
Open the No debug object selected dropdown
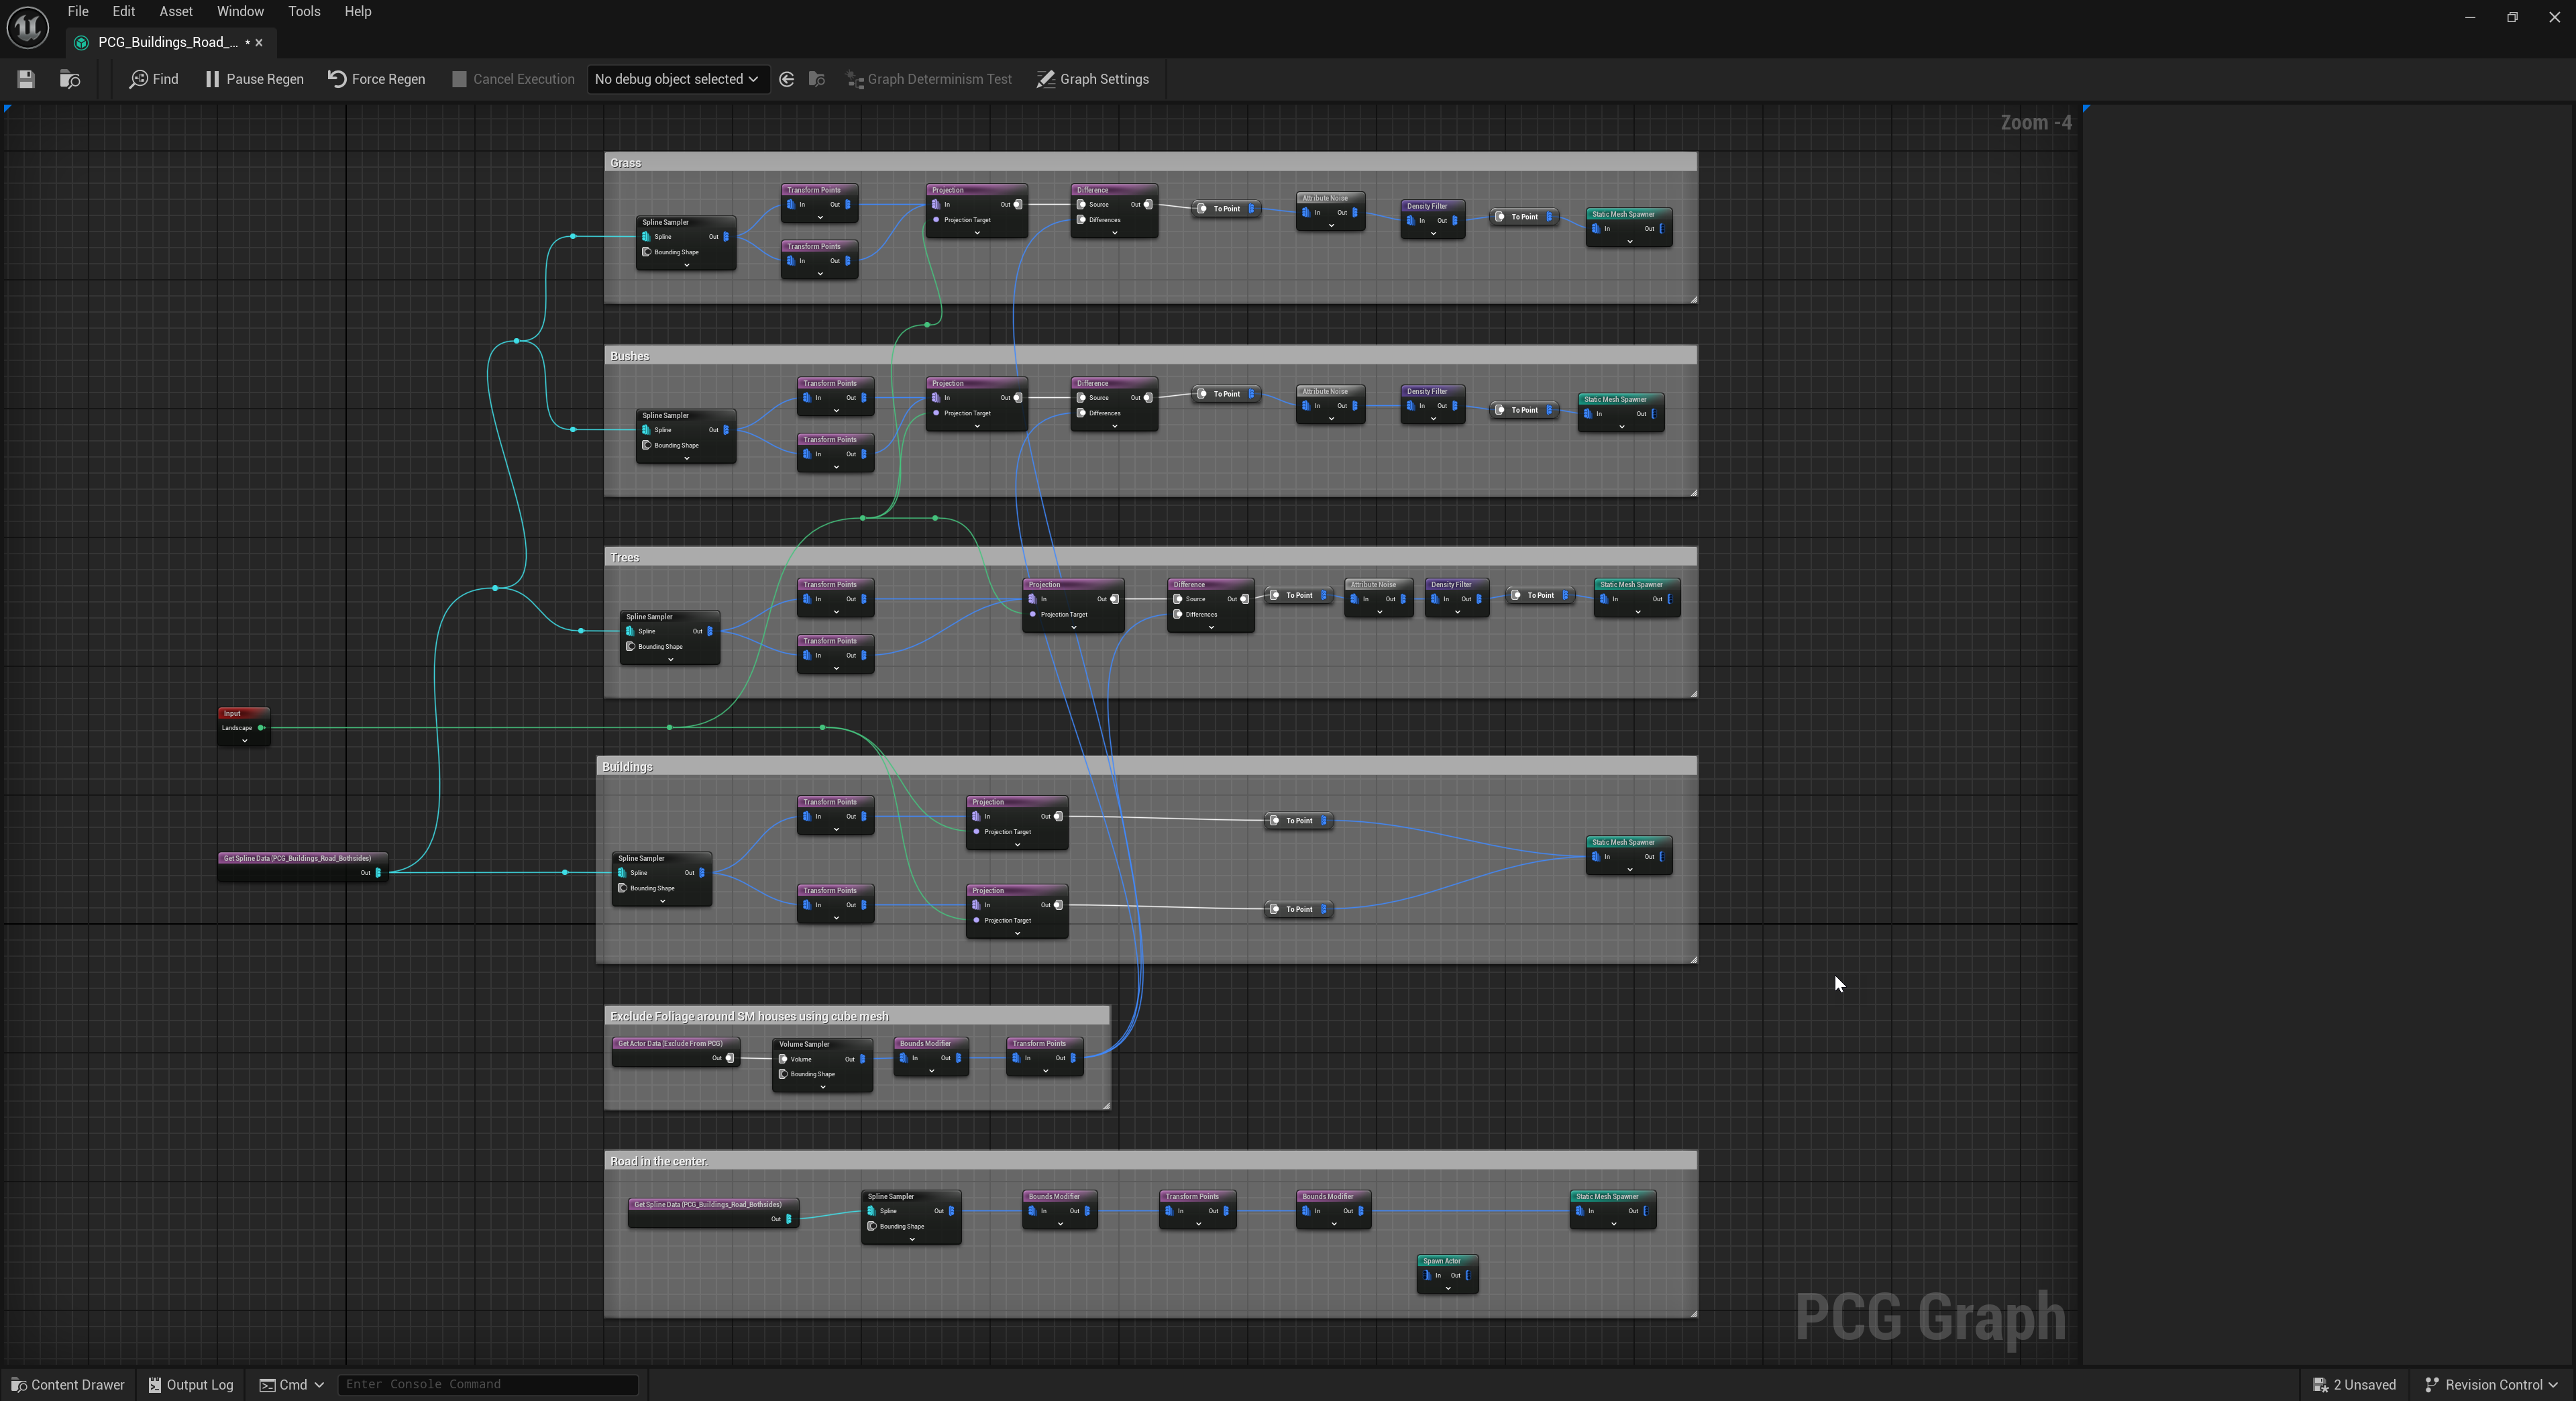point(678,79)
